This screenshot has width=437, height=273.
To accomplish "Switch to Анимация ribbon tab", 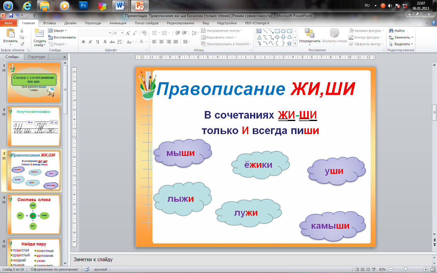I will click(x=118, y=23).
